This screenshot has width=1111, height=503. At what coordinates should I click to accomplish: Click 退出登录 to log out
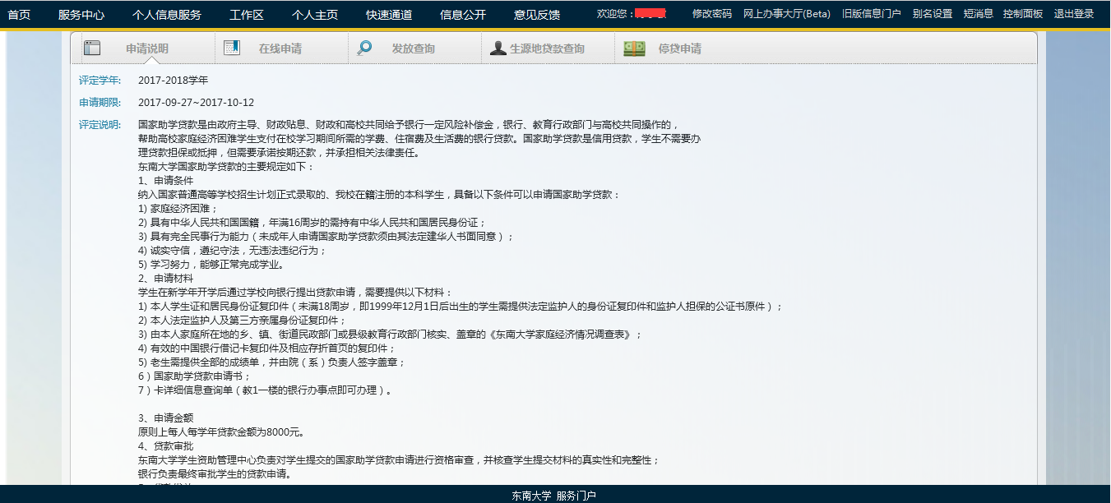[1074, 14]
